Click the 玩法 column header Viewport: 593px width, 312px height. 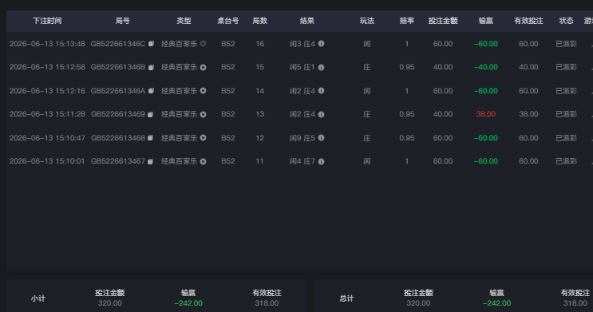[x=367, y=21]
